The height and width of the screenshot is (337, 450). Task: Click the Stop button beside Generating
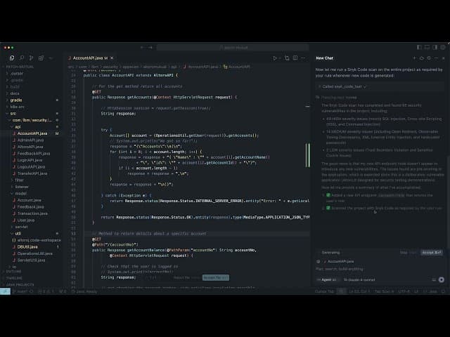click(x=404, y=252)
